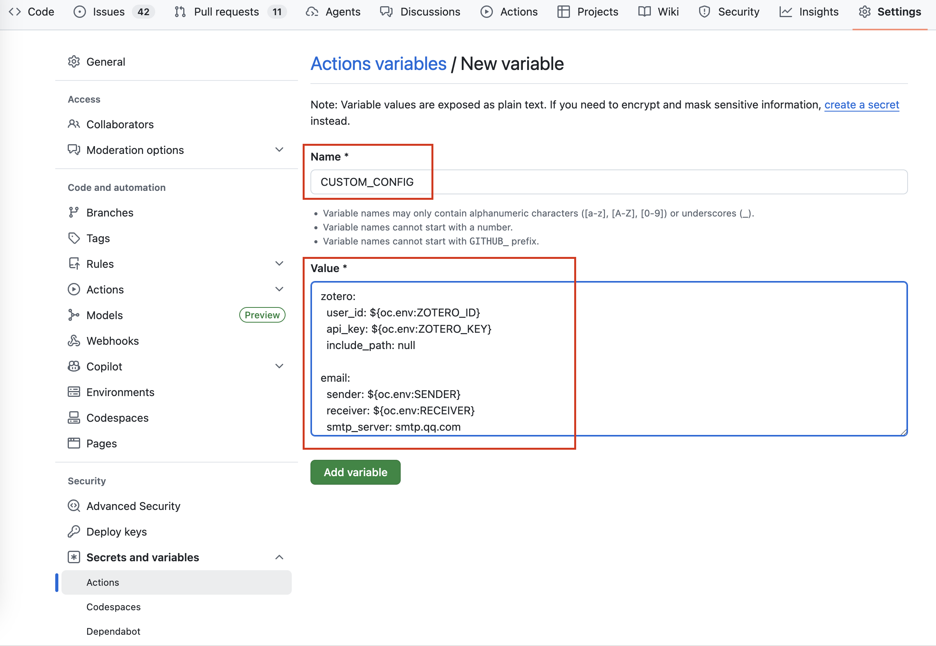
Task: Click the Tags label icon
Action: tap(74, 238)
